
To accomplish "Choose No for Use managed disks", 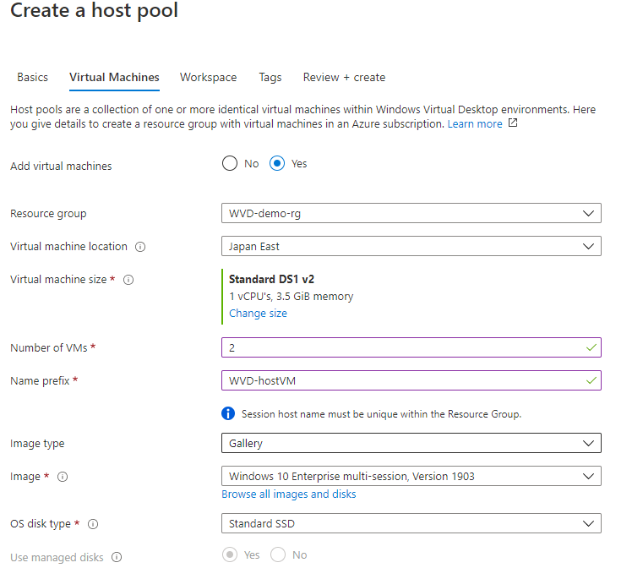I will coord(277,555).
